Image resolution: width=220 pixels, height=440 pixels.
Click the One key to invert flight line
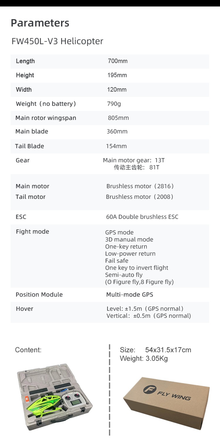137,268
